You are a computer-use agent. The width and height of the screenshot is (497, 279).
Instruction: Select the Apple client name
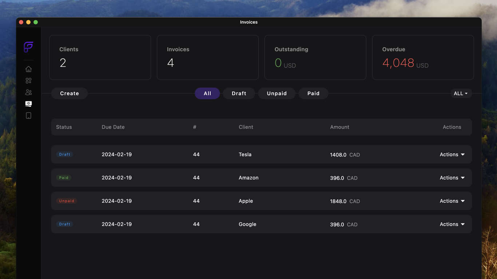click(246, 201)
